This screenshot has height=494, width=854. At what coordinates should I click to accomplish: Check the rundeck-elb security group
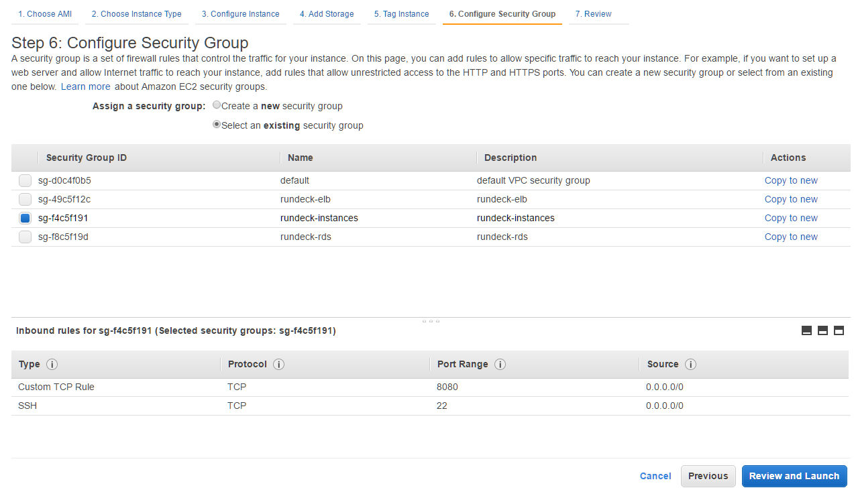25,199
